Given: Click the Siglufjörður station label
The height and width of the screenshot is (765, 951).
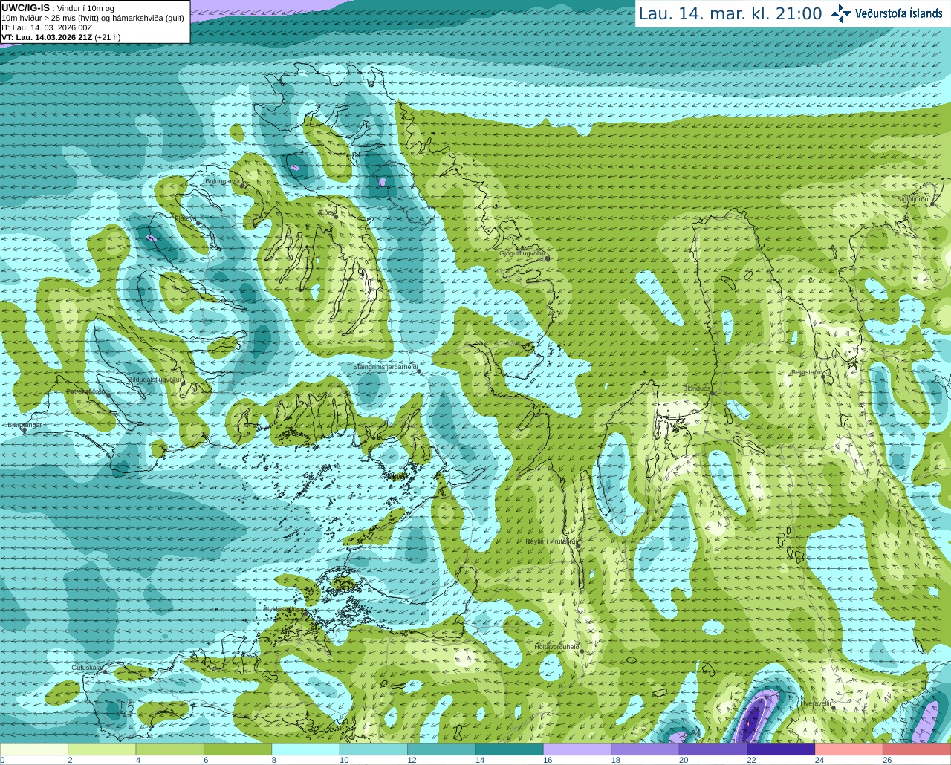Looking at the screenshot, I should 914,199.
